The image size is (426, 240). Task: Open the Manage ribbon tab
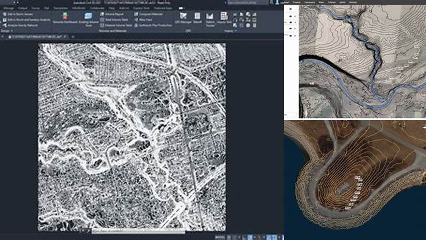coord(9,8)
